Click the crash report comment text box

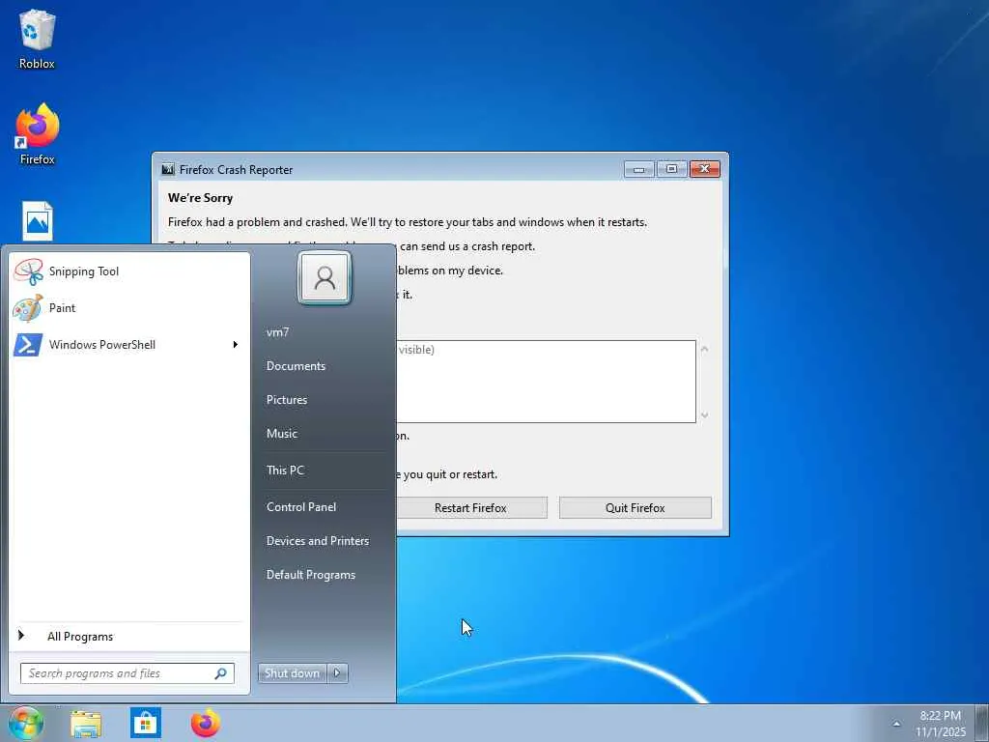(x=546, y=382)
